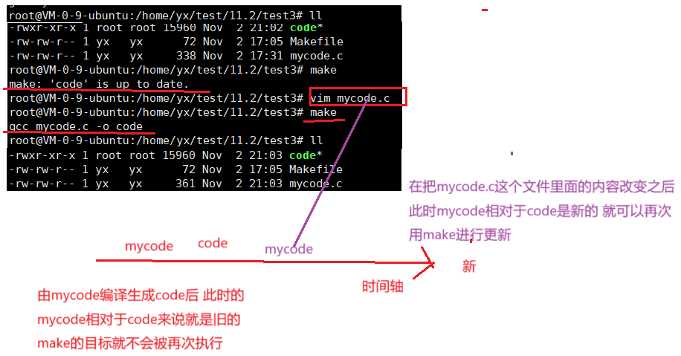
Task: Click the green 'code*' file dated 21:02
Action: point(306,27)
